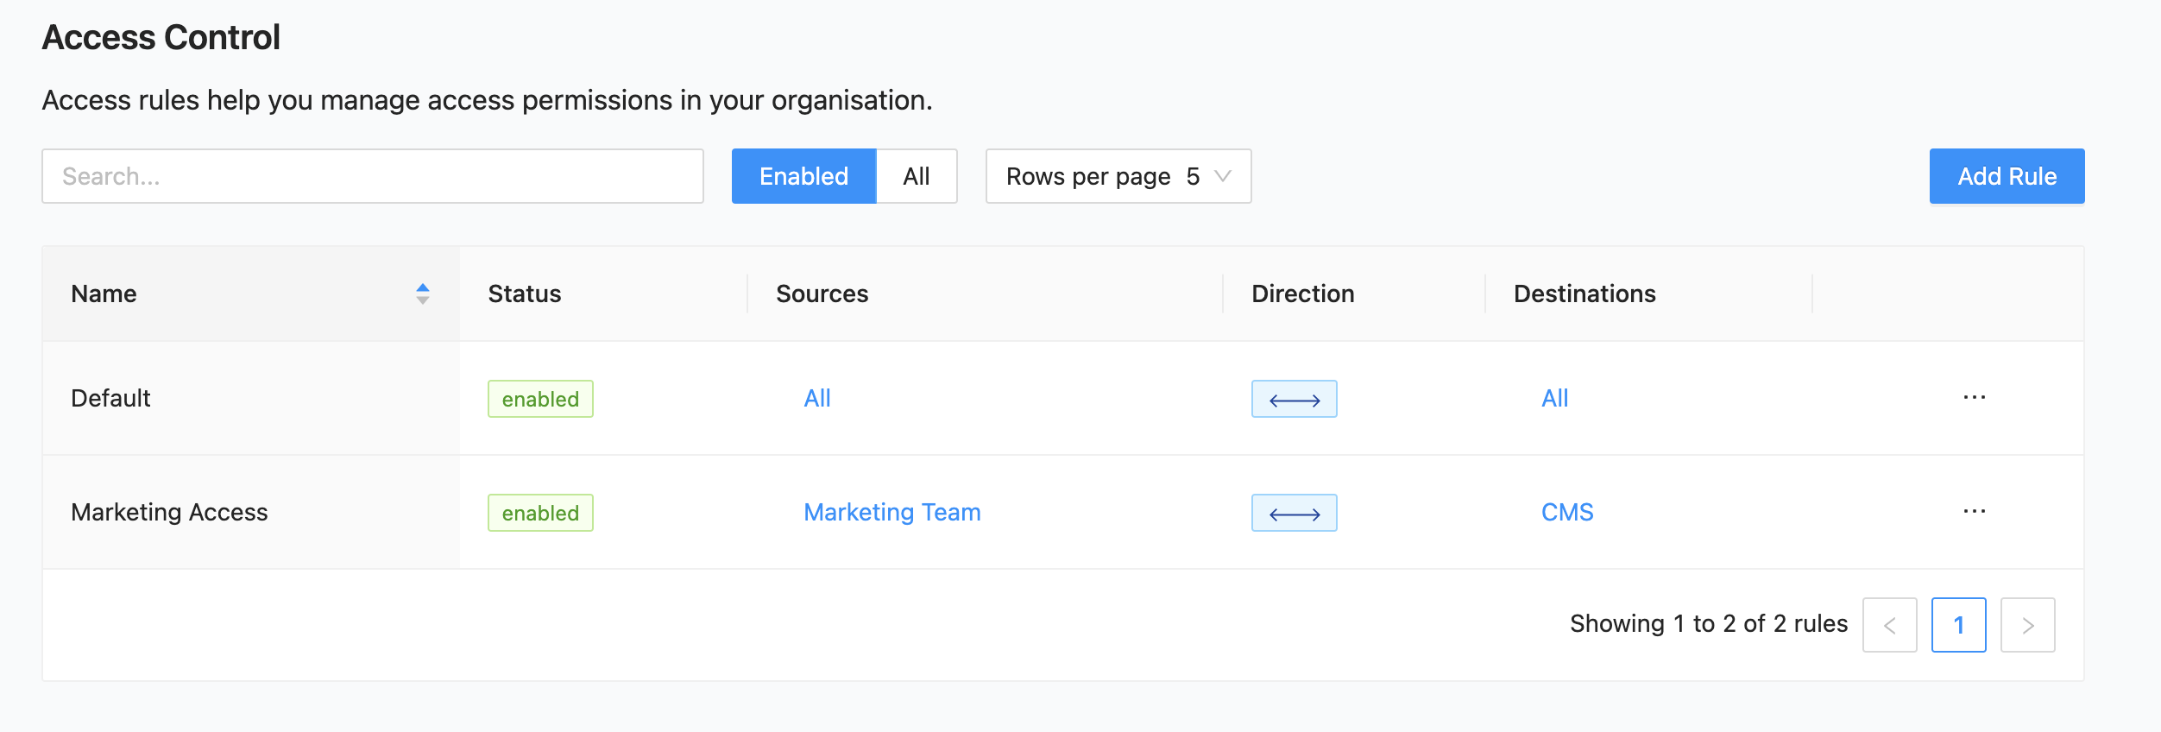
Task: Expand the Rows per page dropdown
Action: (1118, 177)
